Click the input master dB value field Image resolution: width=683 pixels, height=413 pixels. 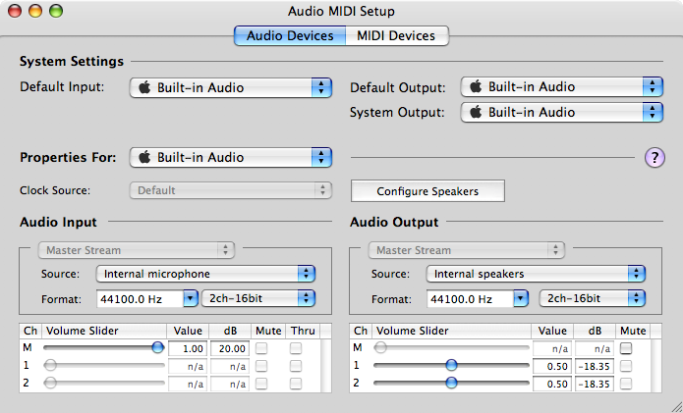click(x=229, y=348)
